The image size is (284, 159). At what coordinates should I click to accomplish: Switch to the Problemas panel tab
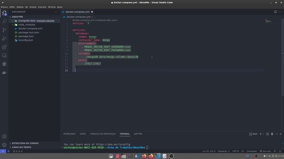tap(70, 134)
